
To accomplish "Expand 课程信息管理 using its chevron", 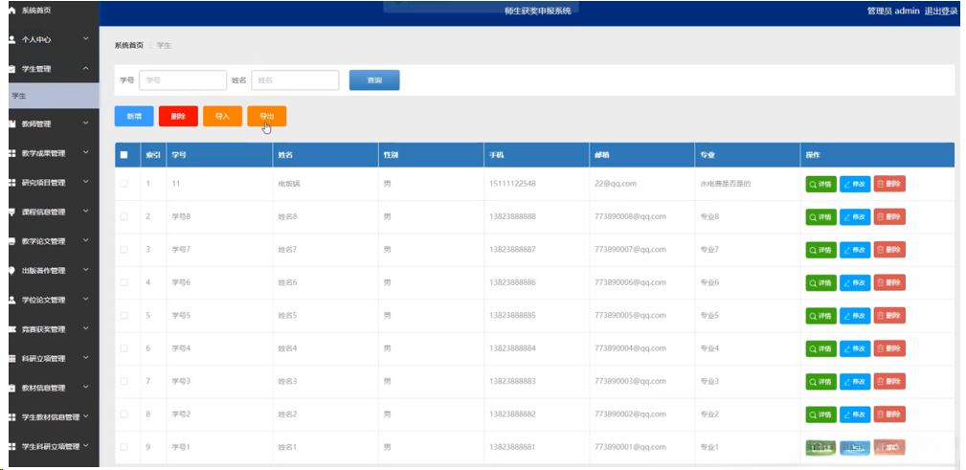I will [x=85, y=212].
